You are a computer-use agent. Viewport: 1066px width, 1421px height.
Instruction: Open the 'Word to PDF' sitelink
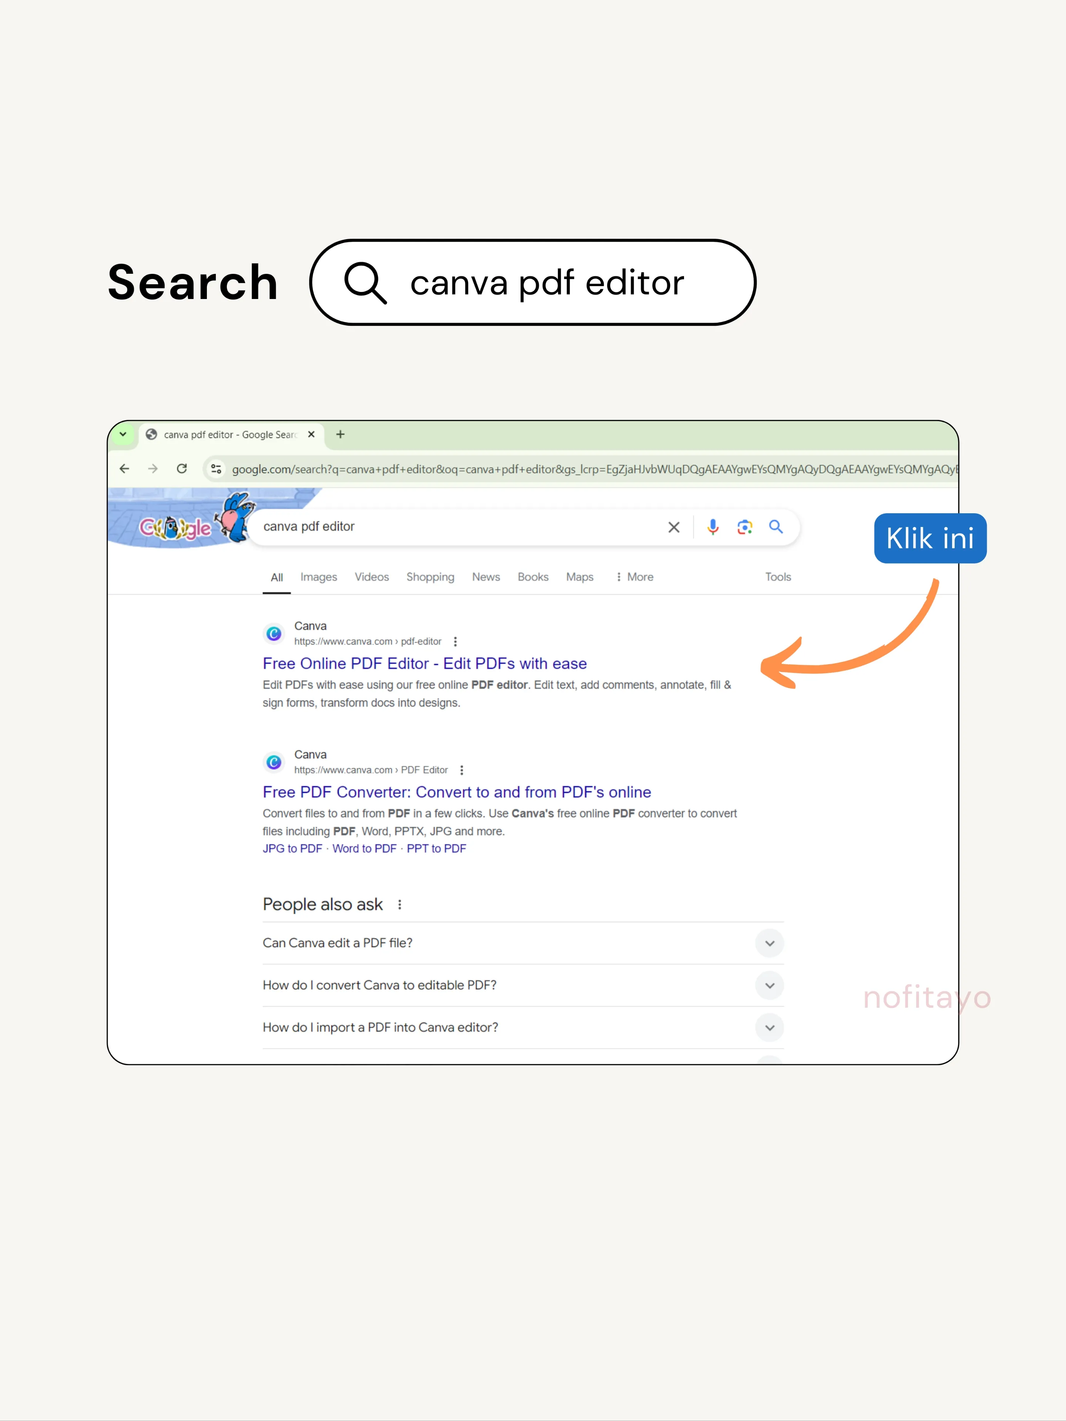364,848
